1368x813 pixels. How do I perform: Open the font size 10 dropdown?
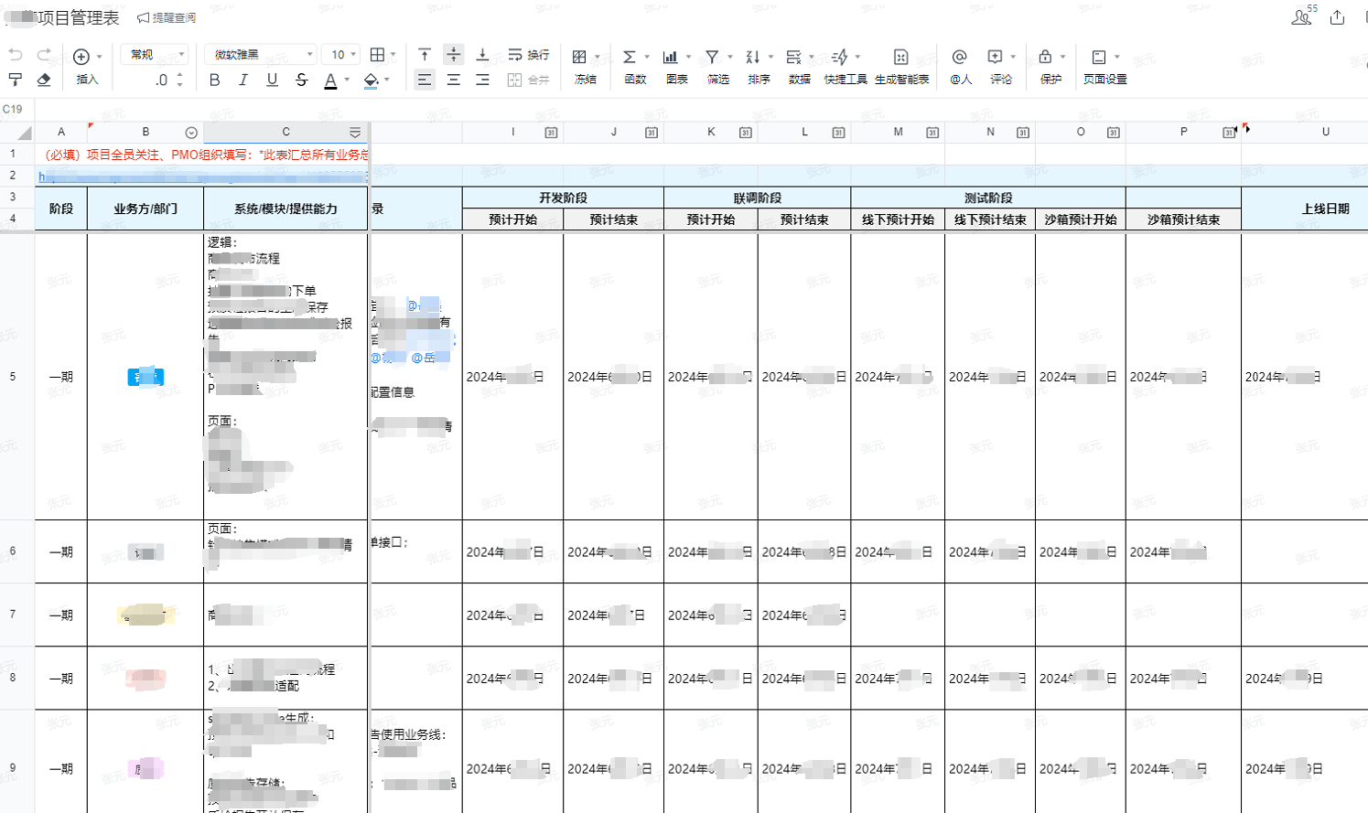tap(341, 55)
